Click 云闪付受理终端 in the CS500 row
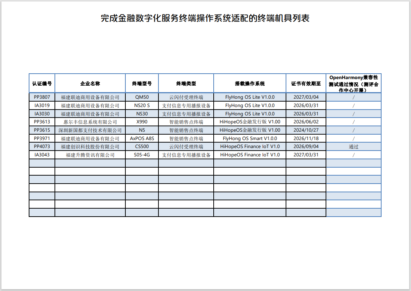Screen dimensions: 411x291 coord(186,147)
